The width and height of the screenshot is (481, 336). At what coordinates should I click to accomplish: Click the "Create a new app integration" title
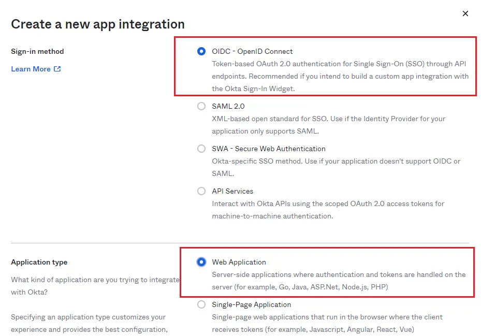click(x=98, y=24)
